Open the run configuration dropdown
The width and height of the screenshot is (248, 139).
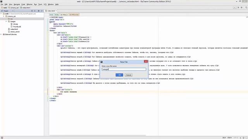[235, 8]
